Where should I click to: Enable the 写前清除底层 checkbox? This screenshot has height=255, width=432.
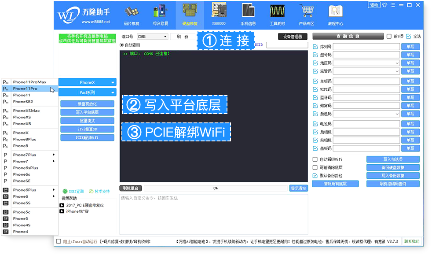tap(315, 167)
